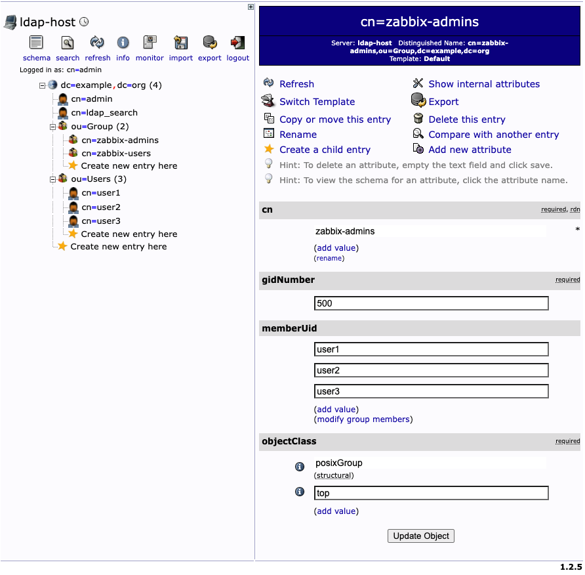Click add value under the cn attribute
This screenshot has width=585, height=575.
[336, 247]
